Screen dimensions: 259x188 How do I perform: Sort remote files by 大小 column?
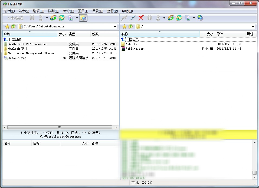210,34
